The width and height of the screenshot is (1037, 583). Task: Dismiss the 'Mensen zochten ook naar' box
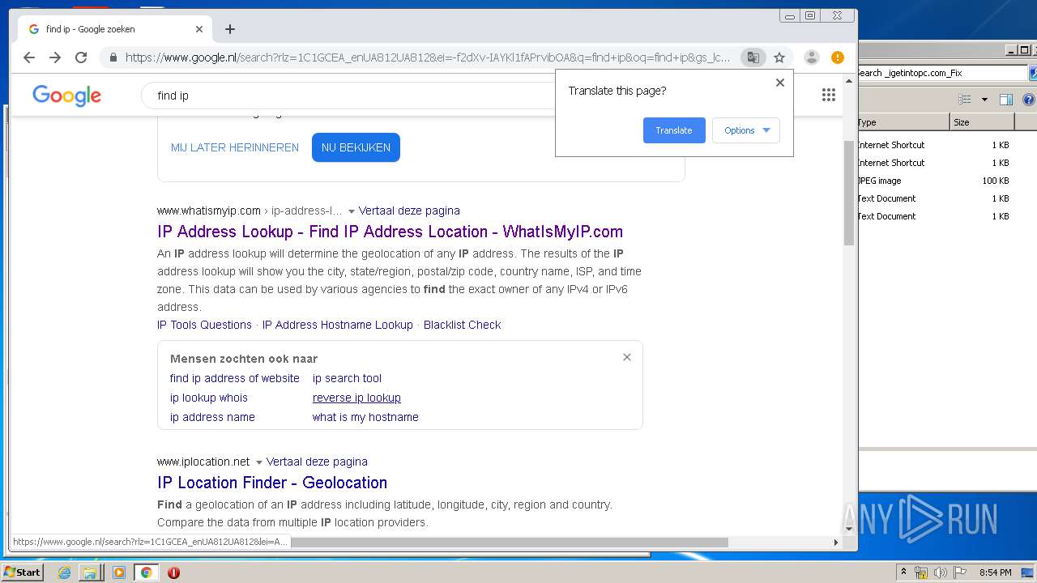click(627, 357)
